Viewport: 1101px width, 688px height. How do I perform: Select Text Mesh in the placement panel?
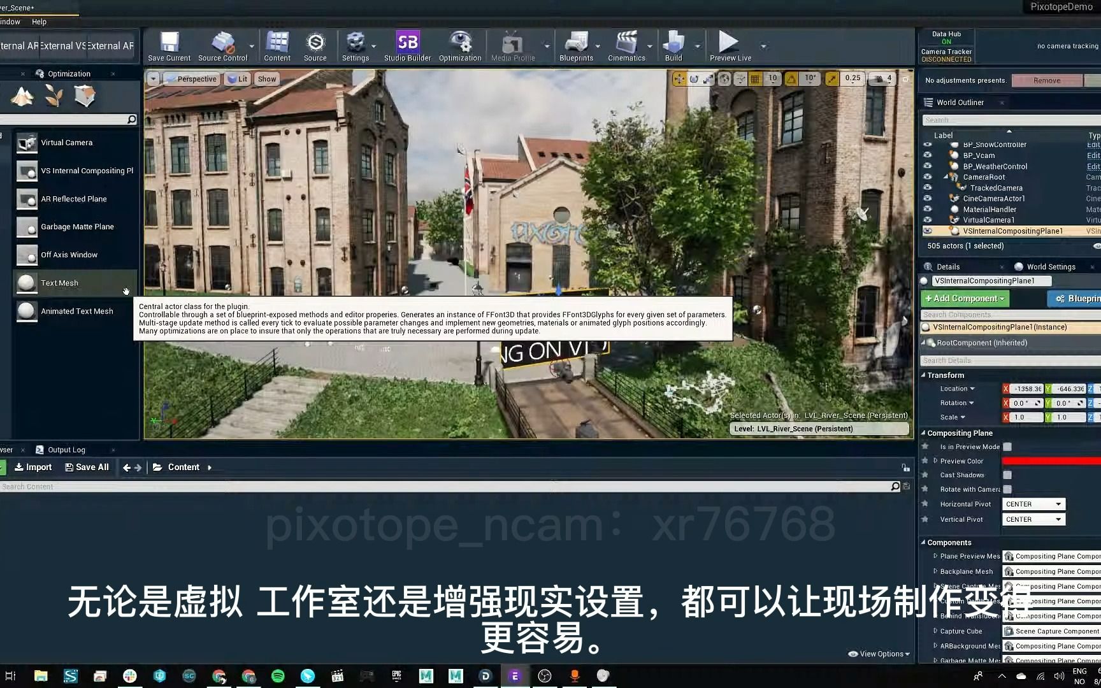(x=59, y=282)
